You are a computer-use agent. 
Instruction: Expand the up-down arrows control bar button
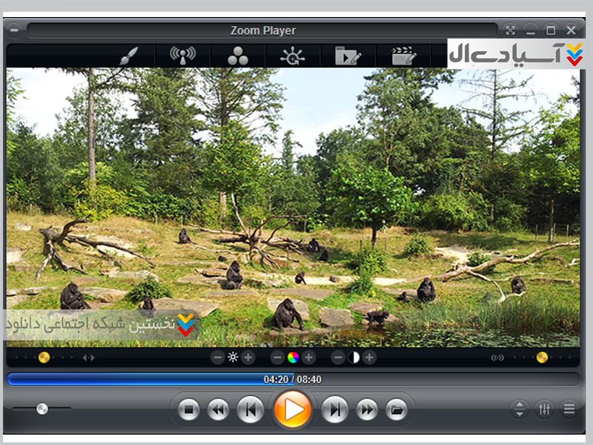pos(520,409)
